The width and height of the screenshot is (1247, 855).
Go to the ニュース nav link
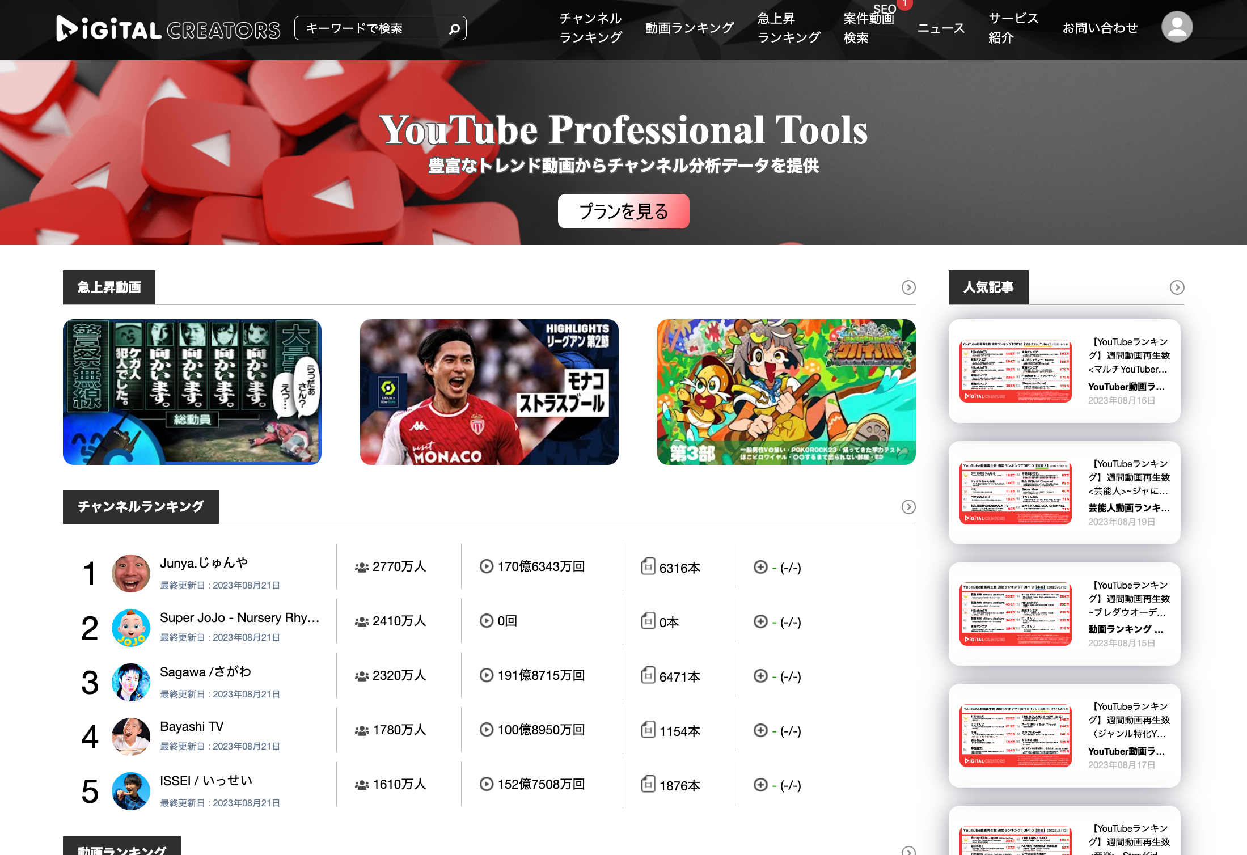point(941,28)
